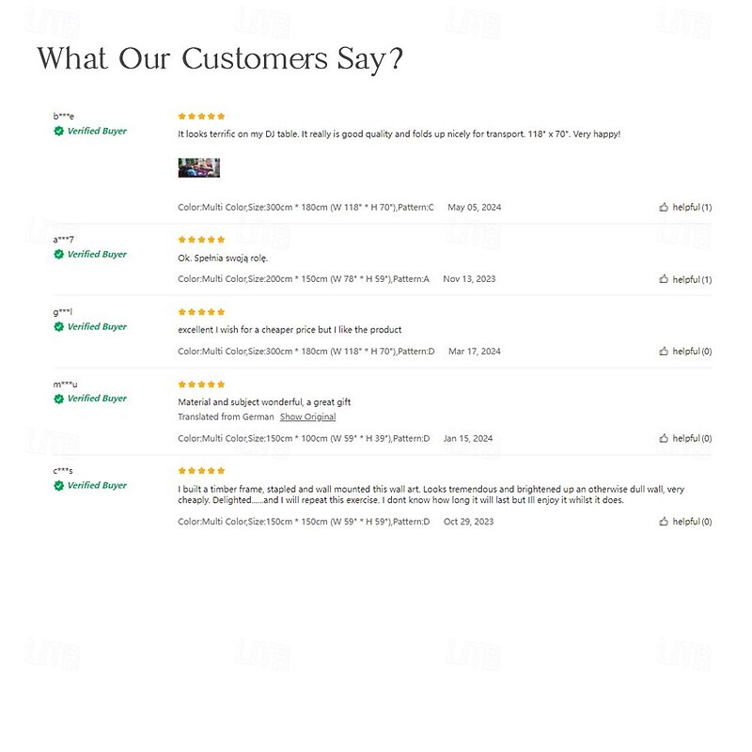Click b***e's green verified badge icon
This screenshot has width=752, height=752.
58,132
